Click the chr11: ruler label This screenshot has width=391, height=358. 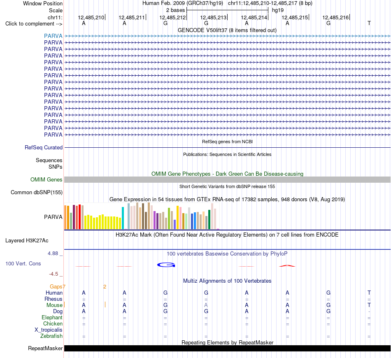coord(55,17)
